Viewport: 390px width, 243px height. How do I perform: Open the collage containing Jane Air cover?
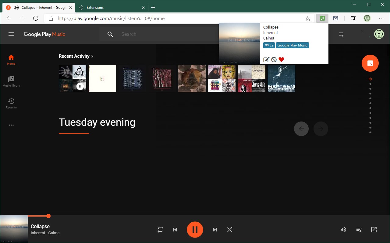tap(252, 79)
